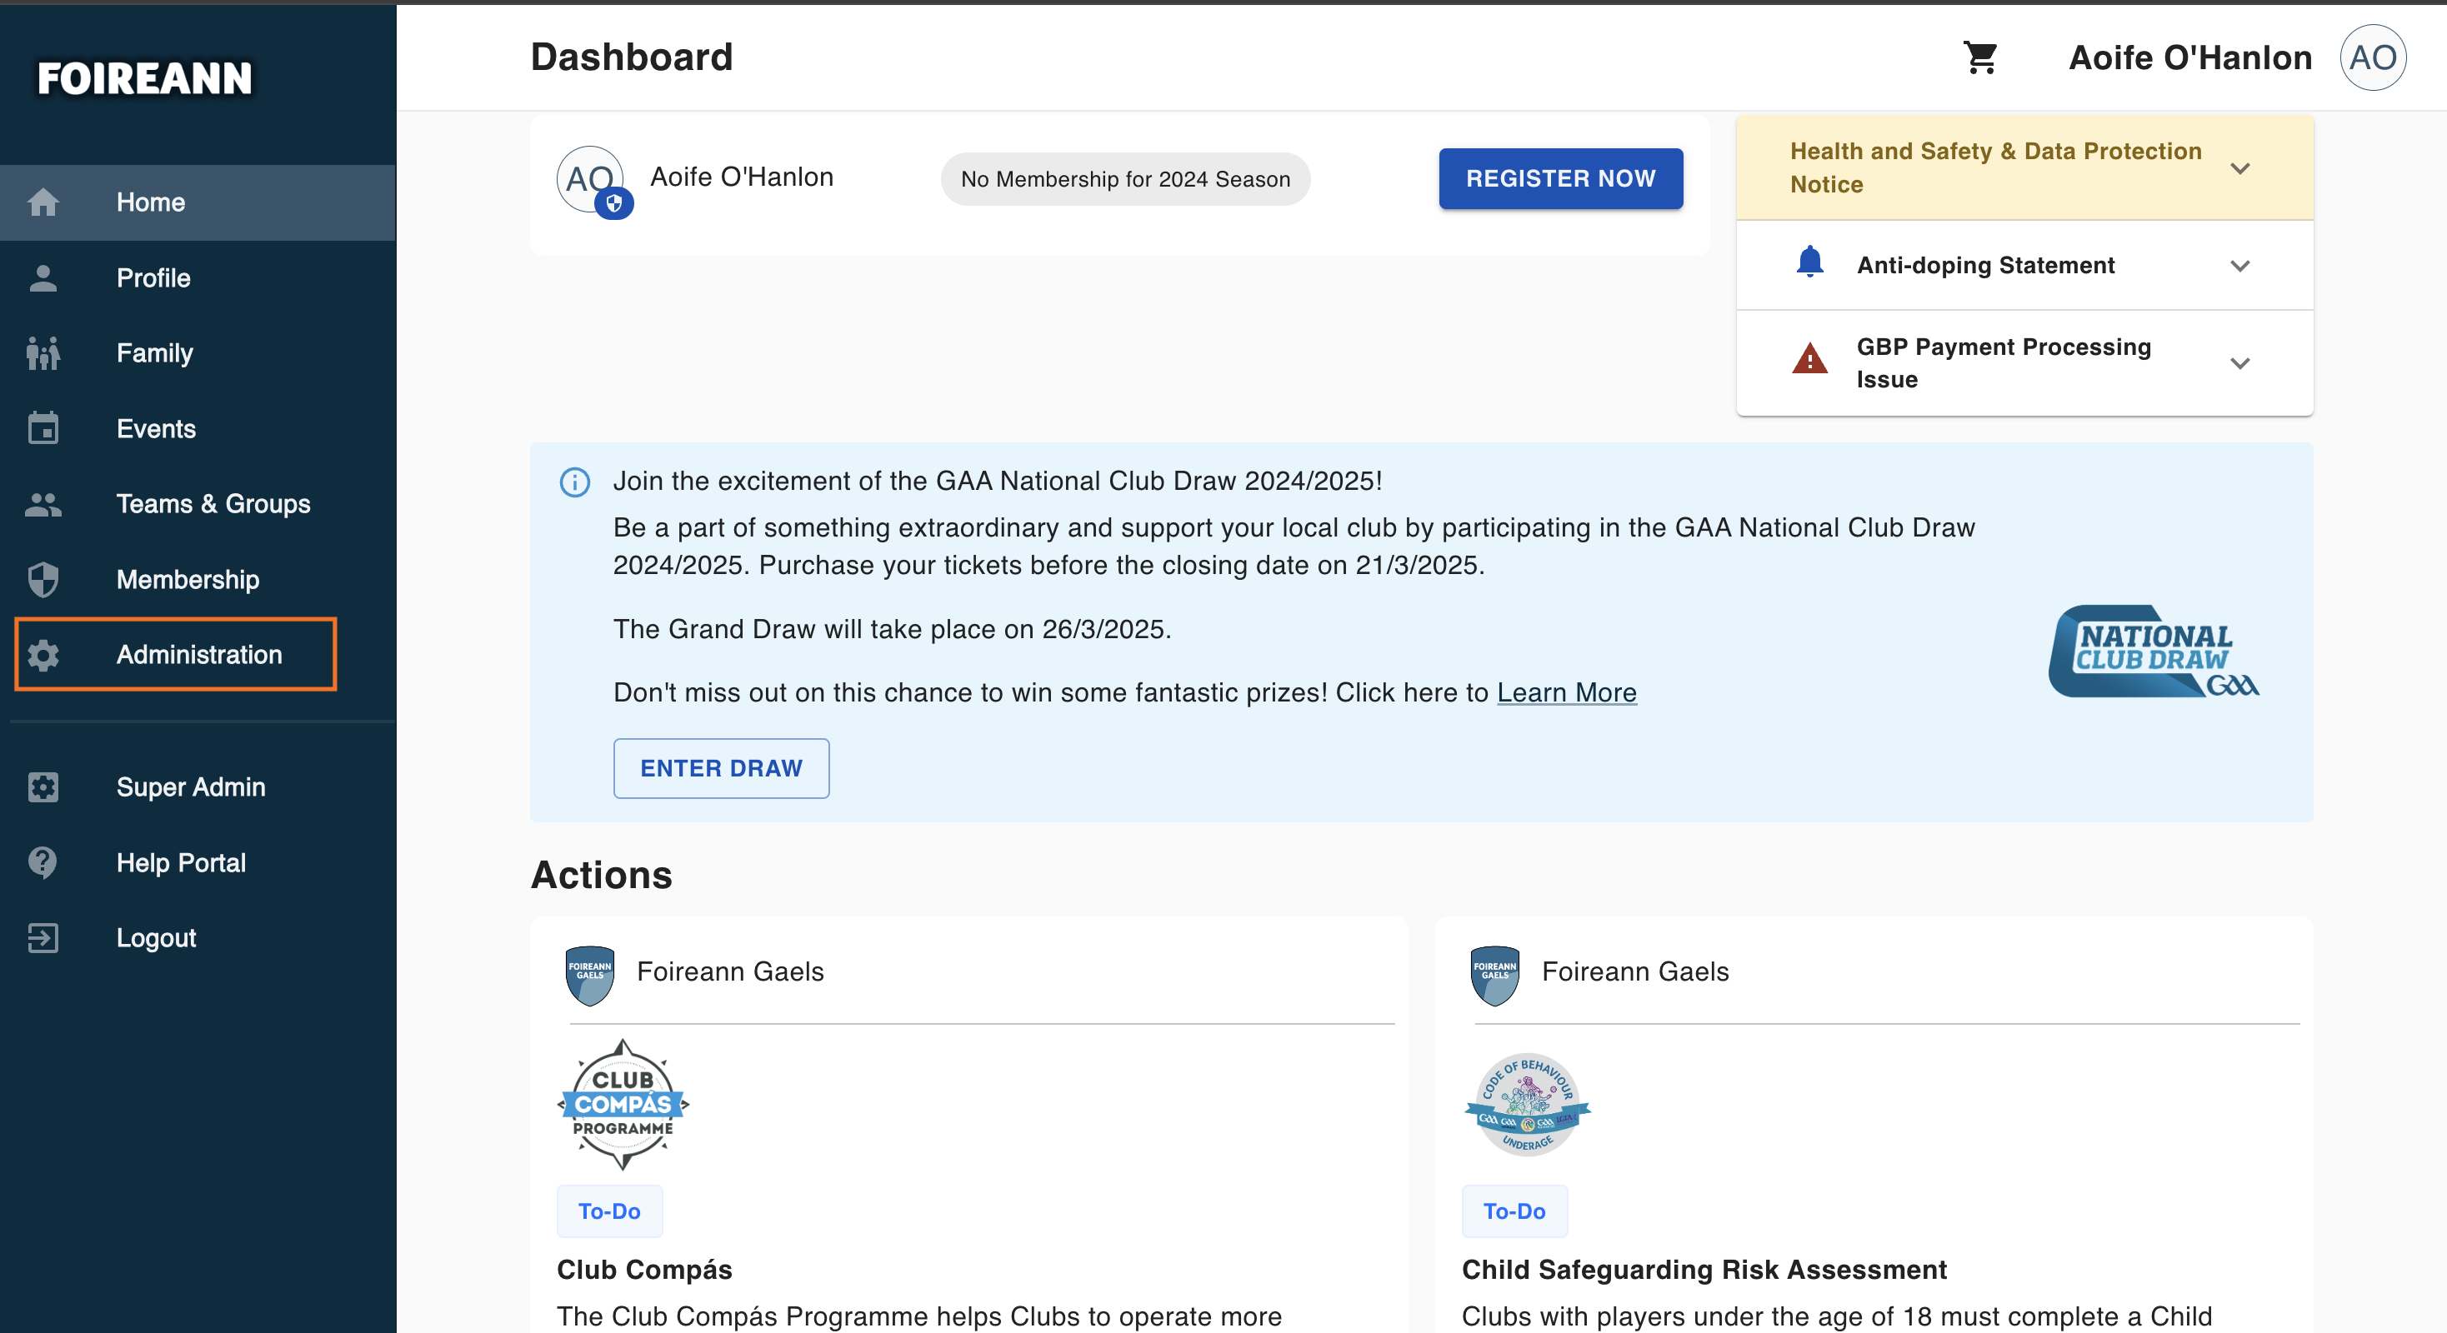This screenshot has height=1333, width=2447.
Task: Follow the Learn More link
Action: (x=1566, y=693)
